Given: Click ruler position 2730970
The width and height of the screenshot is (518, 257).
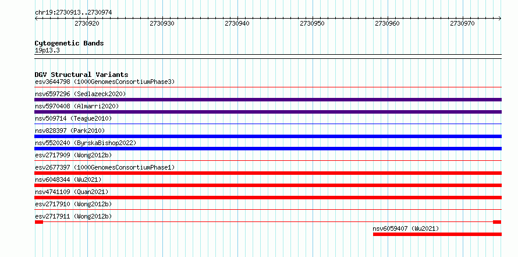Looking at the screenshot, I should (x=462, y=23).
